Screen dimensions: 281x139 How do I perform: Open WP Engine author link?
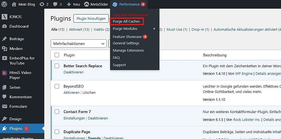[244, 73]
